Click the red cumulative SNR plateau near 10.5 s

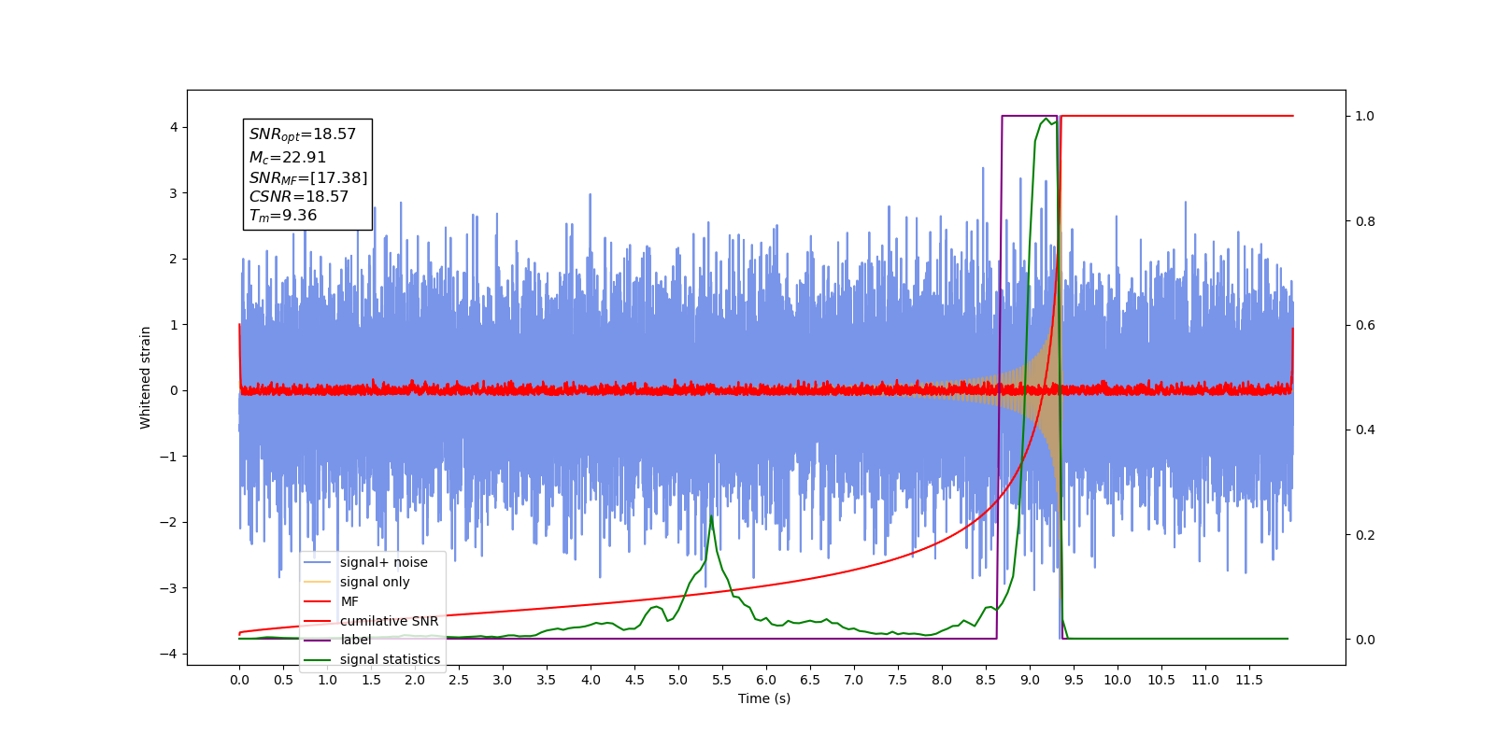[1161, 116]
